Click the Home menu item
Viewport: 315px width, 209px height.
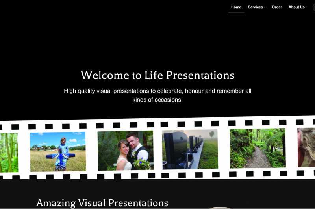(236, 7)
